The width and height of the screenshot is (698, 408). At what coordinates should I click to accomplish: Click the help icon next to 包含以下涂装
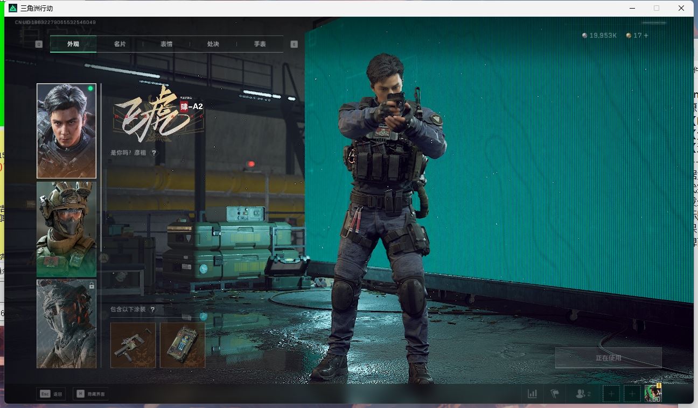153,309
